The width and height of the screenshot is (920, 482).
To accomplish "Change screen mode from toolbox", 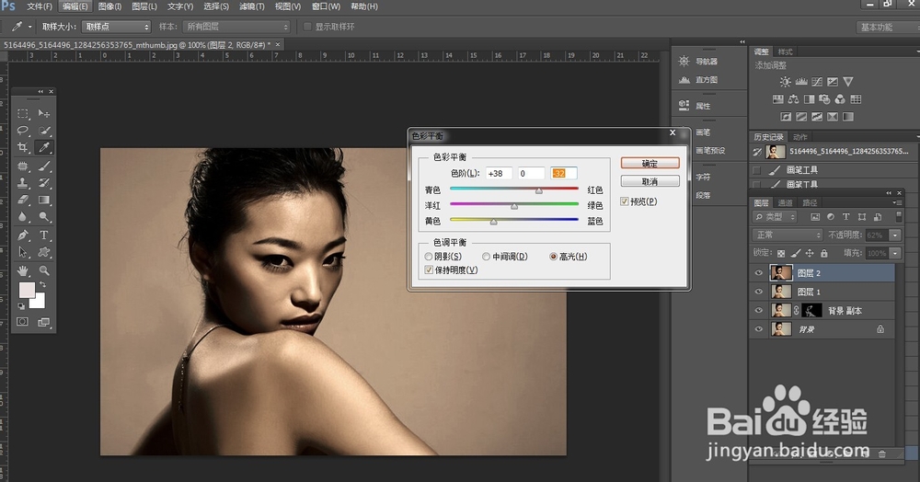I will (44, 321).
